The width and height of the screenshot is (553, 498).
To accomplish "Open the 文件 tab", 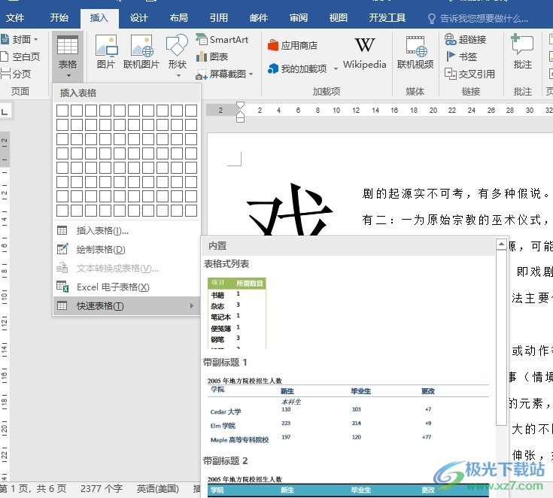I will point(15,17).
